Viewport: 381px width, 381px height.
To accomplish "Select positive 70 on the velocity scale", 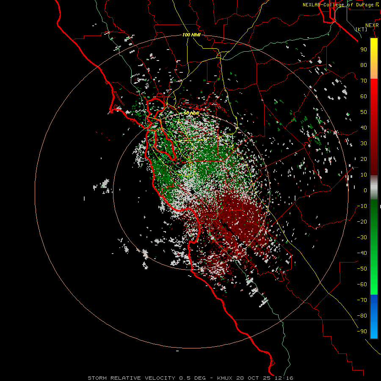I will pyautogui.click(x=364, y=81).
